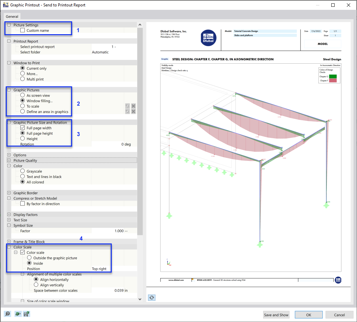The width and height of the screenshot is (357, 322).
Task: Select Text and lines in black
Action: coord(23,176)
